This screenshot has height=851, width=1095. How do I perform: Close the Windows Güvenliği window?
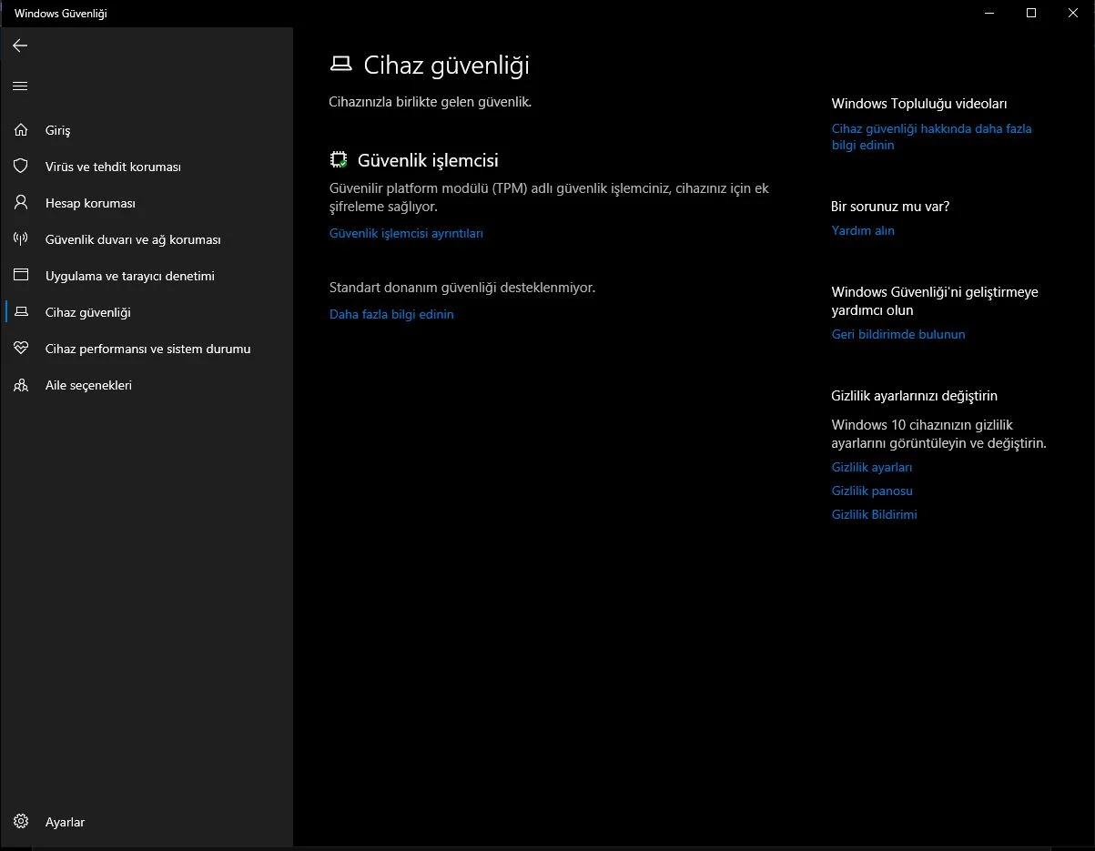(1073, 13)
